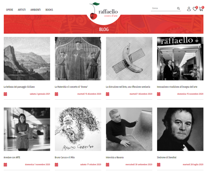This screenshot has height=172, width=209.
Task: Click the search magnifier icon
Action: pyautogui.click(x=178, y=9)
